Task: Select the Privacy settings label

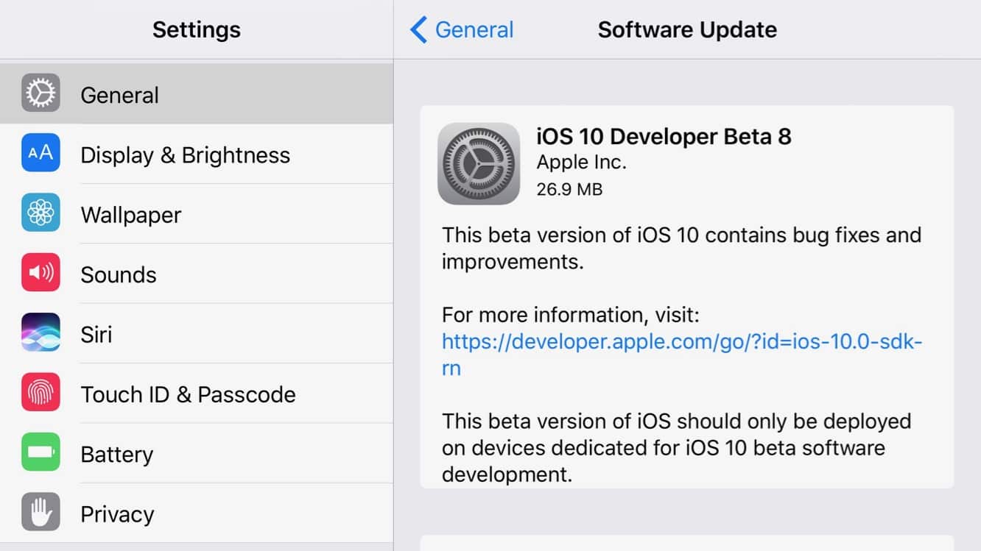Action: pyautogui.click(x=117, y=514)
